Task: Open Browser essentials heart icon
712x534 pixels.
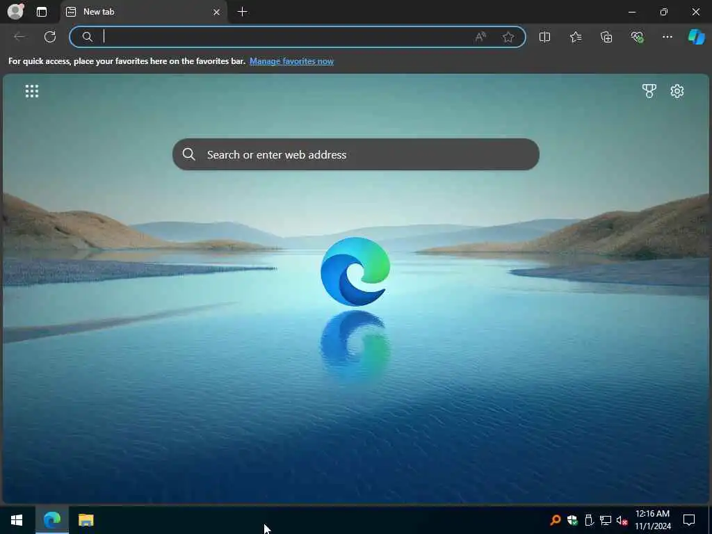Action: pos(637,37)
